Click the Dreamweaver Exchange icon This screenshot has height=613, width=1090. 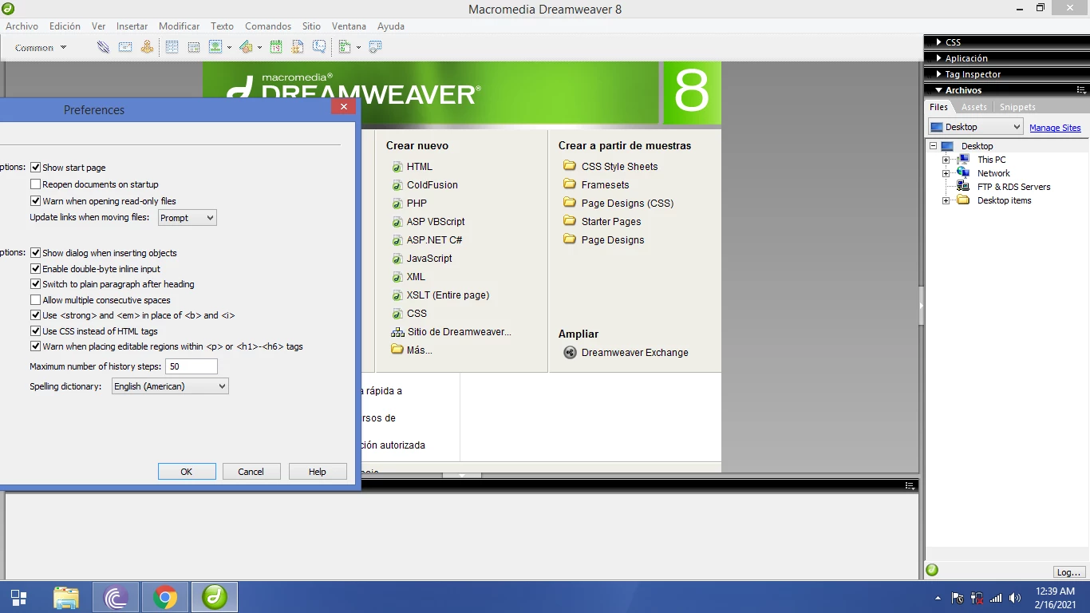570,353
